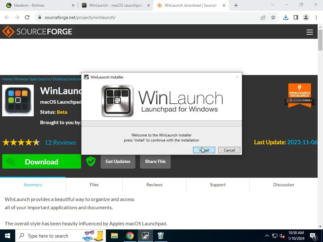Bookmark this page with star icon
The height and width of the screenshot is (242, 323).
(x=273, y=18)
